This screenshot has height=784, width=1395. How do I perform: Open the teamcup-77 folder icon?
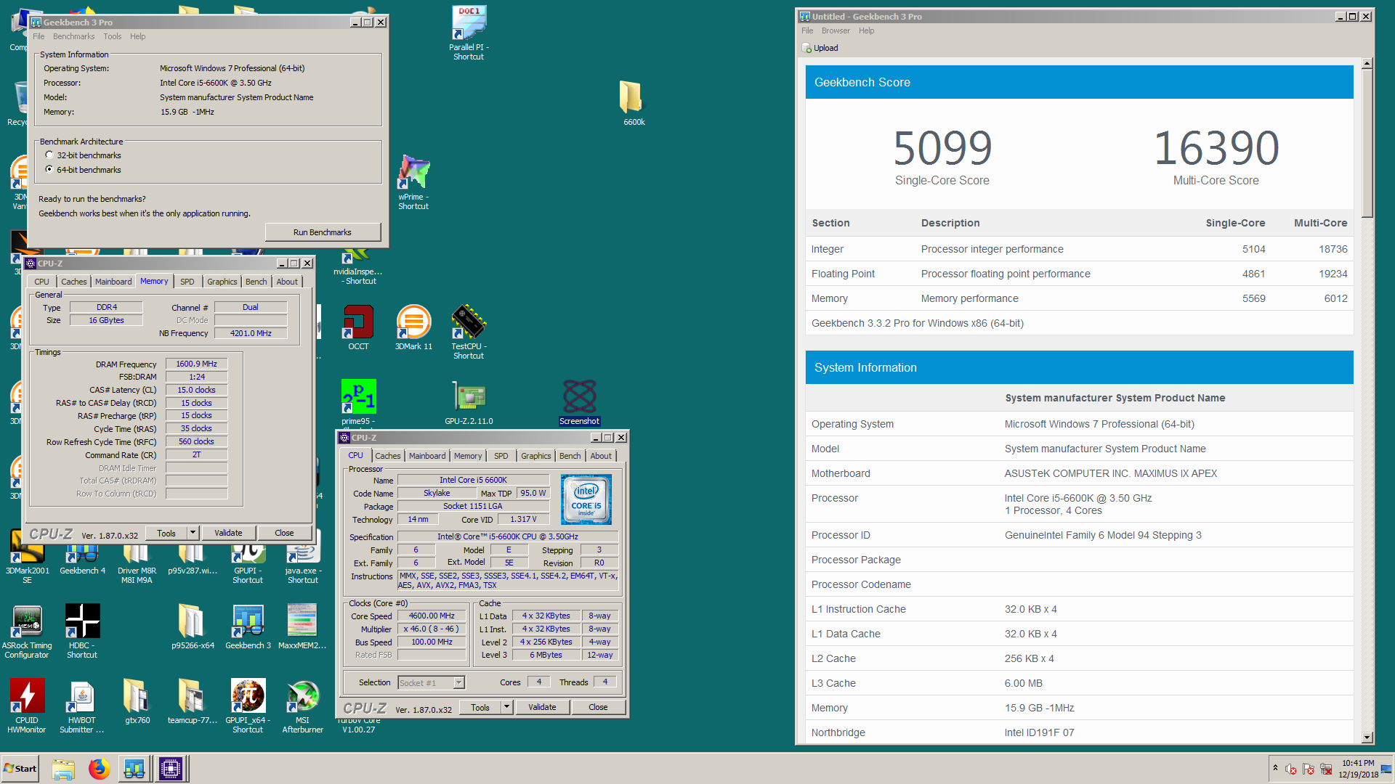[193, 701]
